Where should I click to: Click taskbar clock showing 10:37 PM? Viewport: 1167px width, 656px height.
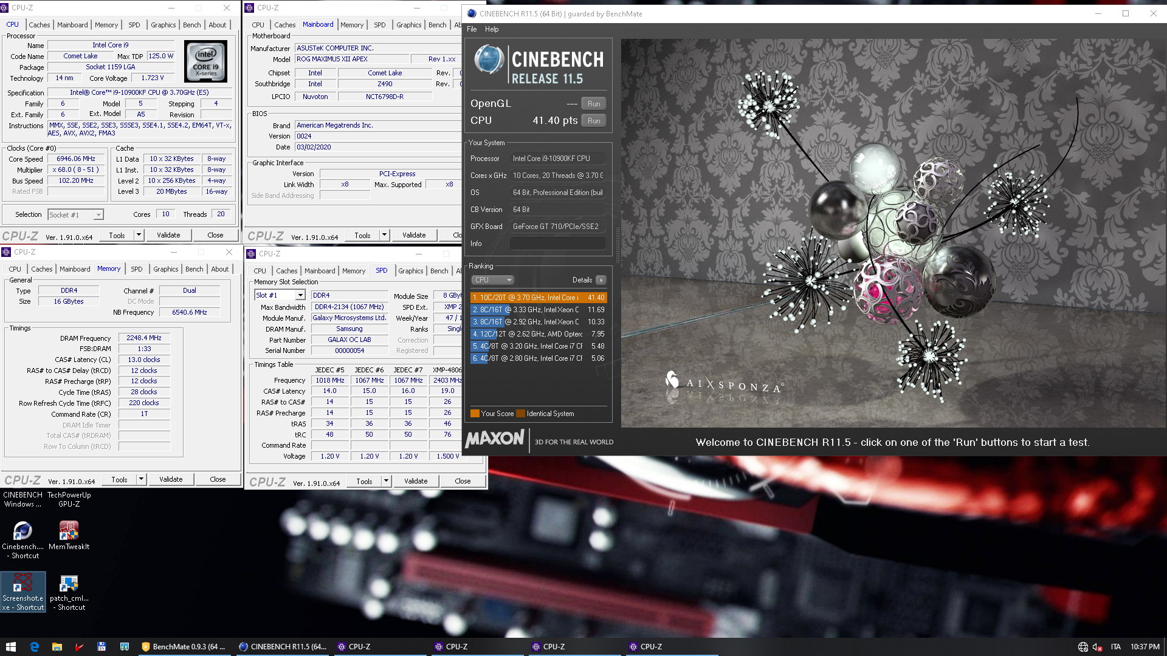coord(1145,647)
